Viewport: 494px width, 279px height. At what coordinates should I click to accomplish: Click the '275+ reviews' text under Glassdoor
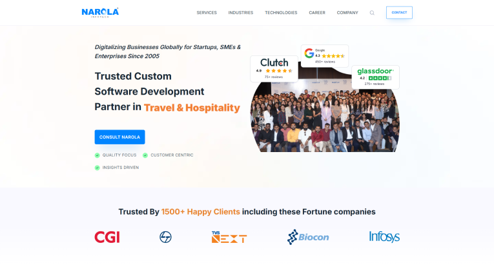[375, 84]
